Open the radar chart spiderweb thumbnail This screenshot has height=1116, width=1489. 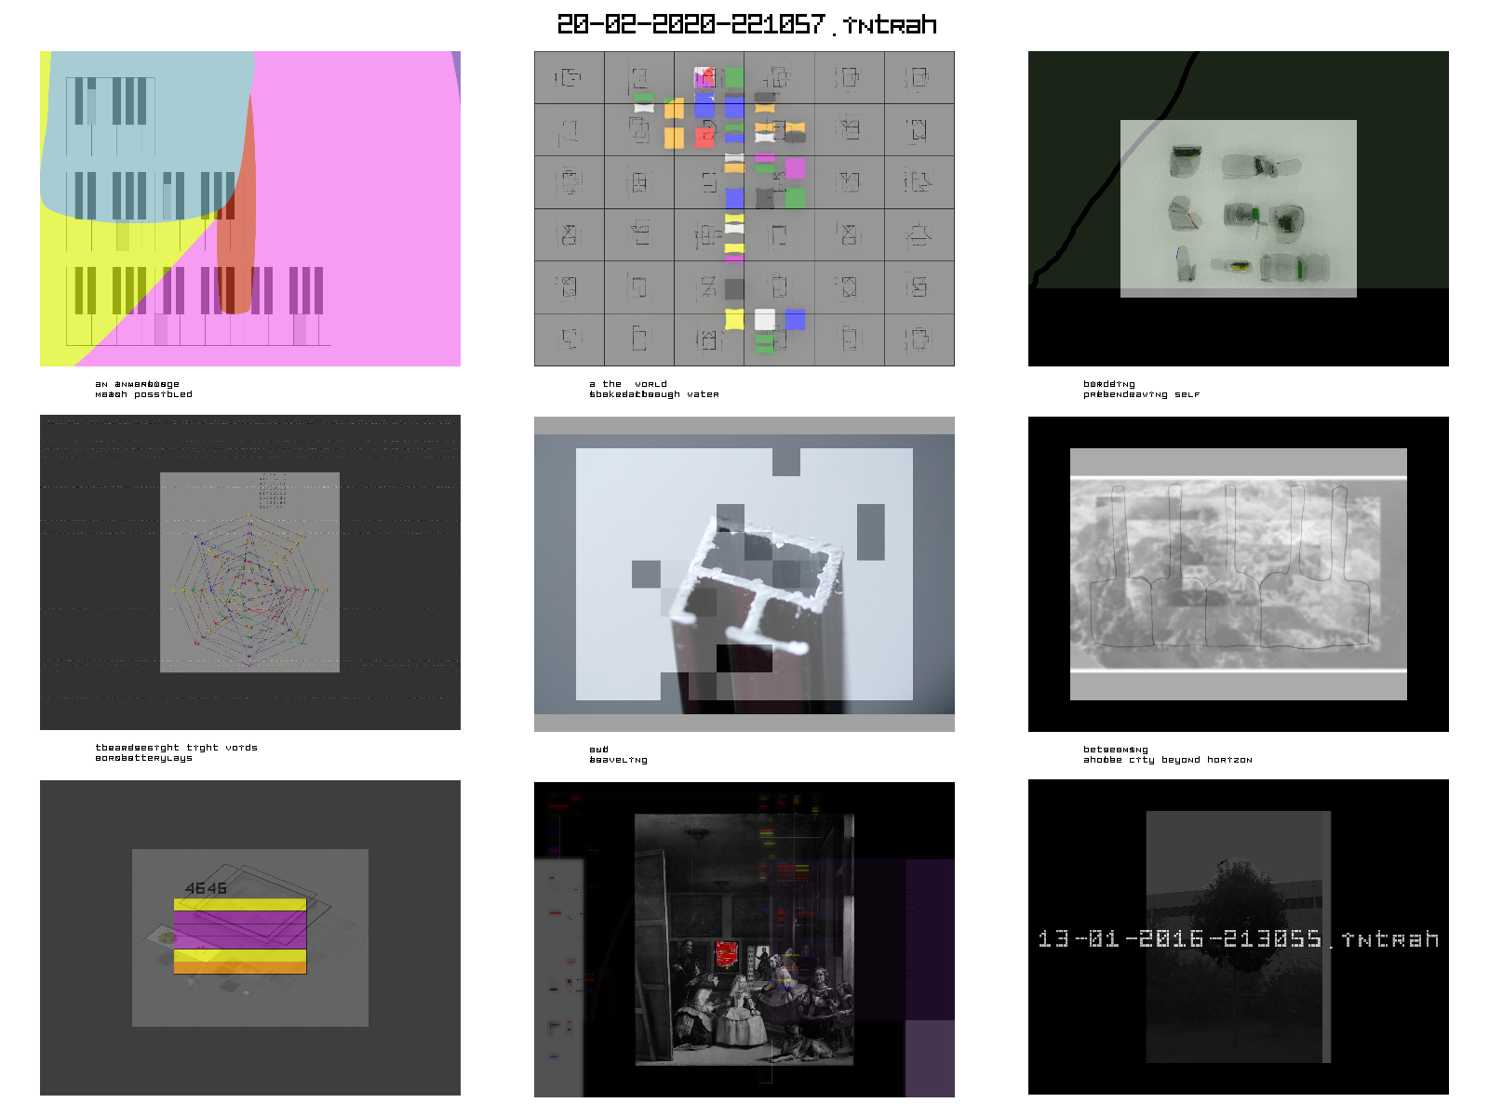pyautogui.click(x=249, y=572)
